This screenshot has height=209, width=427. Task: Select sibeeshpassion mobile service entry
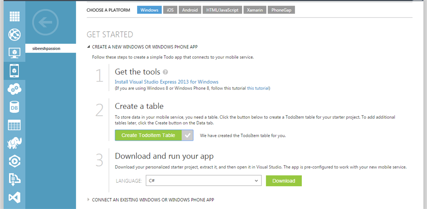[46, 48]
